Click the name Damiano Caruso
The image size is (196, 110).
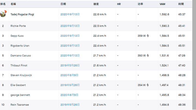pos(21,55)
